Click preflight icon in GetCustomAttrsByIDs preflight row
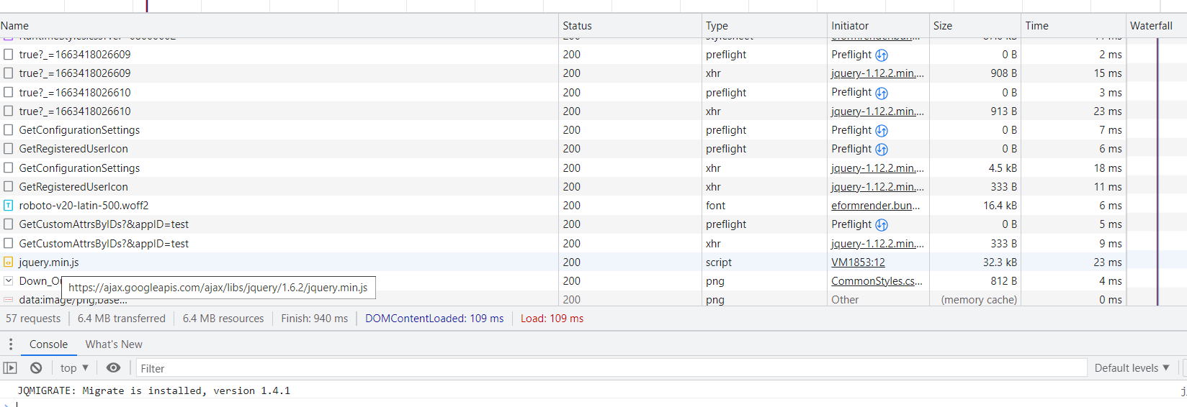The height and width of the screenshot is (407, 1187). (882, 225)
